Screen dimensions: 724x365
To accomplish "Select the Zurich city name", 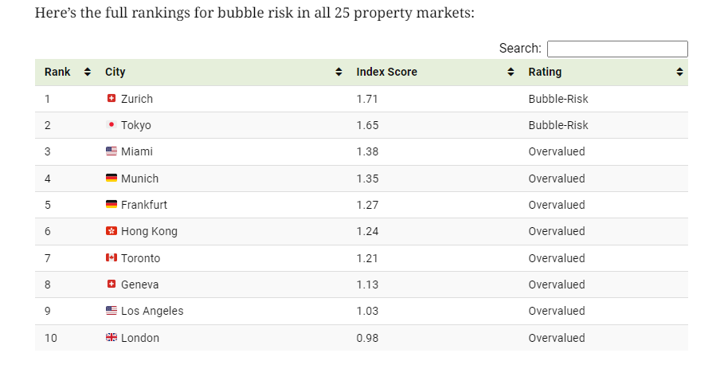I will pyautogui.click(x=137, y=99).
